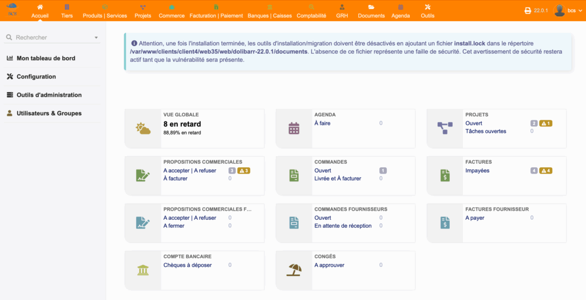Open the Factures dollar invoice icon
This screenshot has width=586, height=300.
click(x=445, y=176)
